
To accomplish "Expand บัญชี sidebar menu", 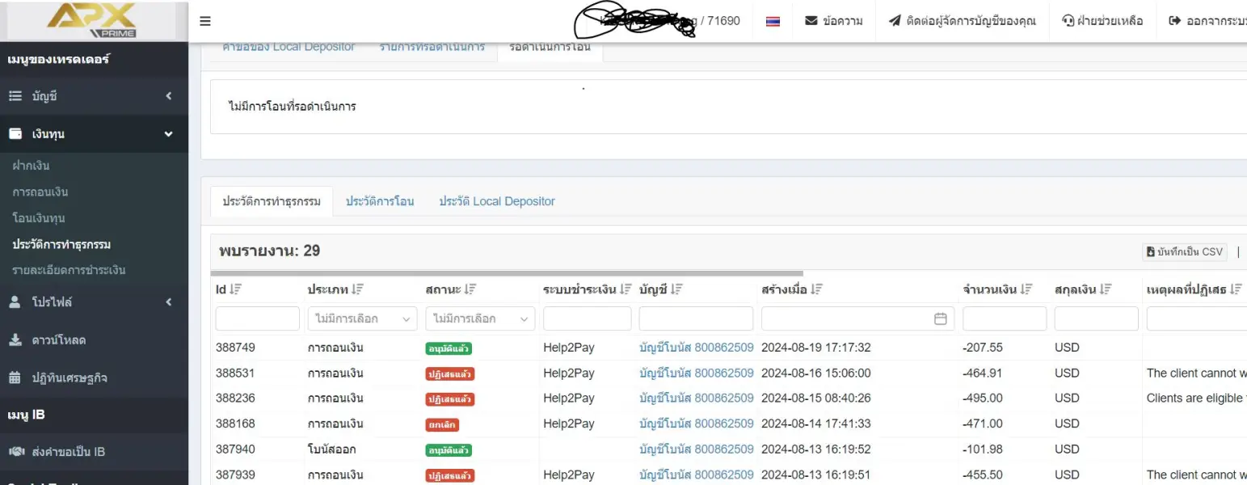I will coord(94,96).
